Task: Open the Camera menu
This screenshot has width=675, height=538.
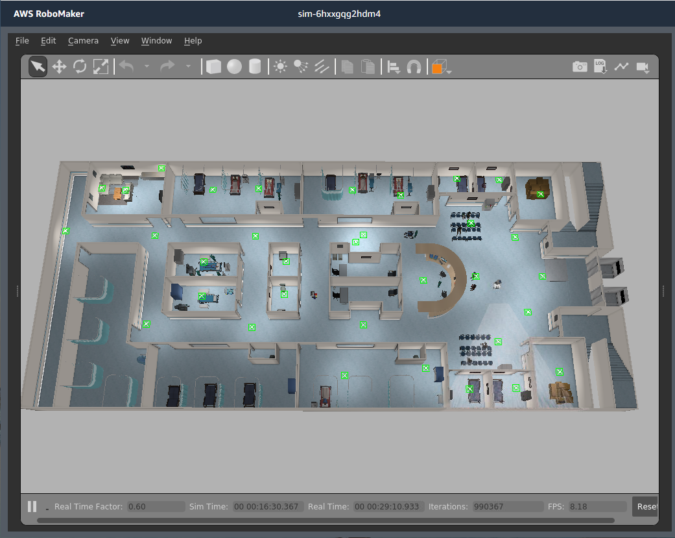Action: (83, 41)
